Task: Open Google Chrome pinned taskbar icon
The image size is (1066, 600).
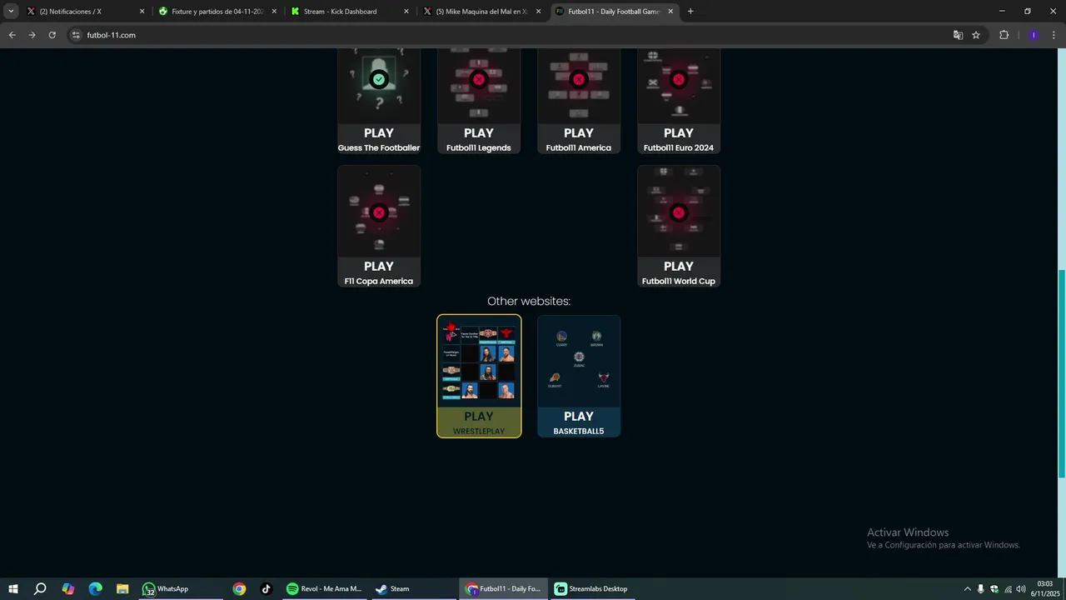Action: pos(239,588)
